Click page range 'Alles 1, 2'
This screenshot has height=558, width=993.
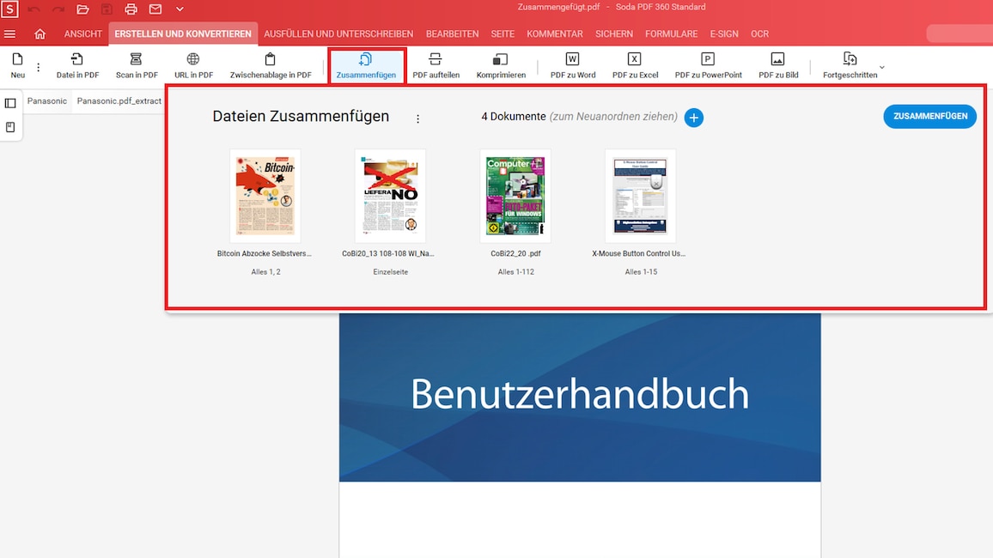click(x=265, y=272)
